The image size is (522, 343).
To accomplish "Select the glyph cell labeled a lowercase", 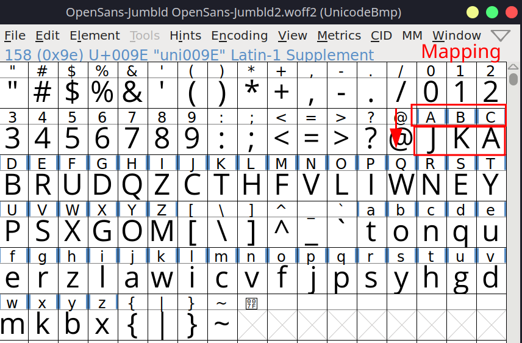I will click(x=371, y=225).
